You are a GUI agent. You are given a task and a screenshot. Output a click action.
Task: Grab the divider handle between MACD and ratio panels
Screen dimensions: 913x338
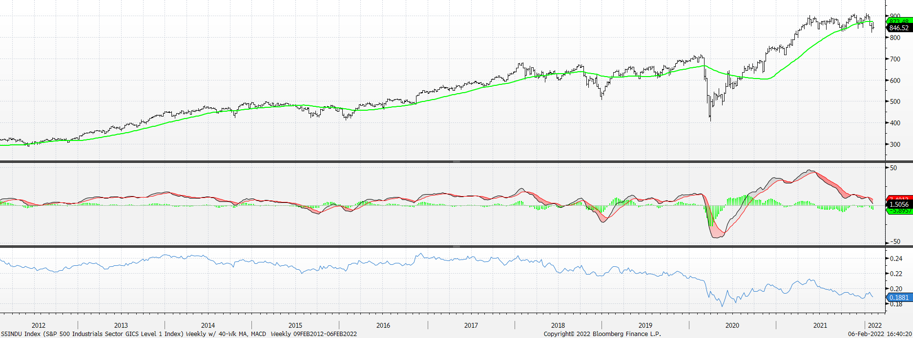[456, 246]
